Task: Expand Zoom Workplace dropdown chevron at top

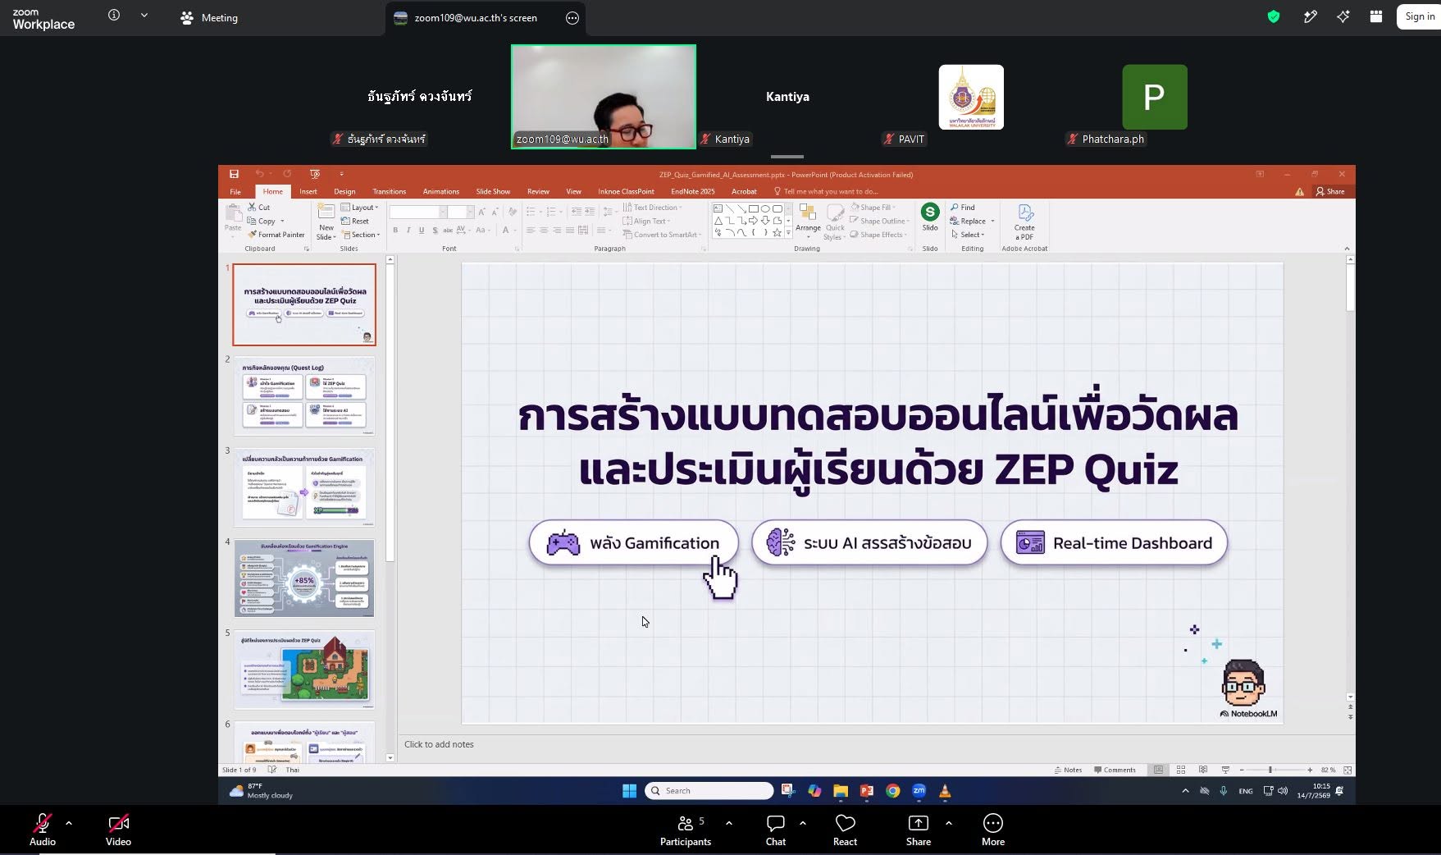Action: point(144,15)
